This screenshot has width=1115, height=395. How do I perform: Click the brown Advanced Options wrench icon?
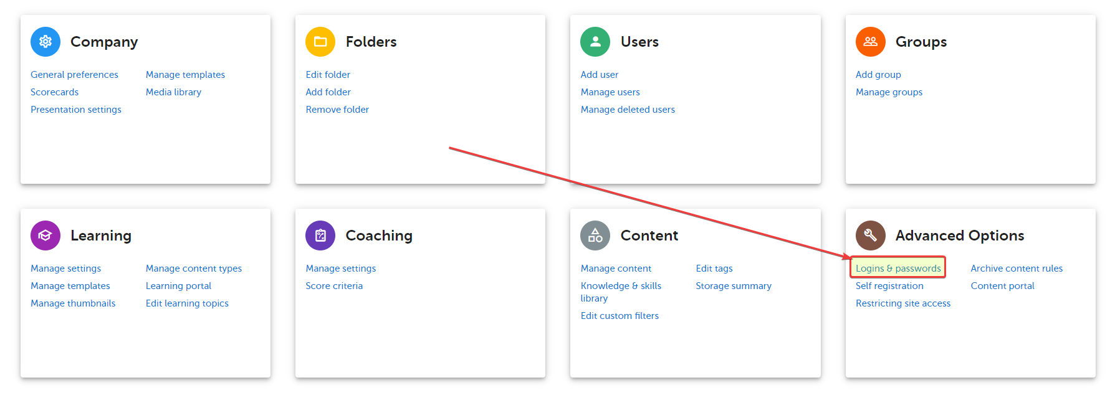point(871,236)
